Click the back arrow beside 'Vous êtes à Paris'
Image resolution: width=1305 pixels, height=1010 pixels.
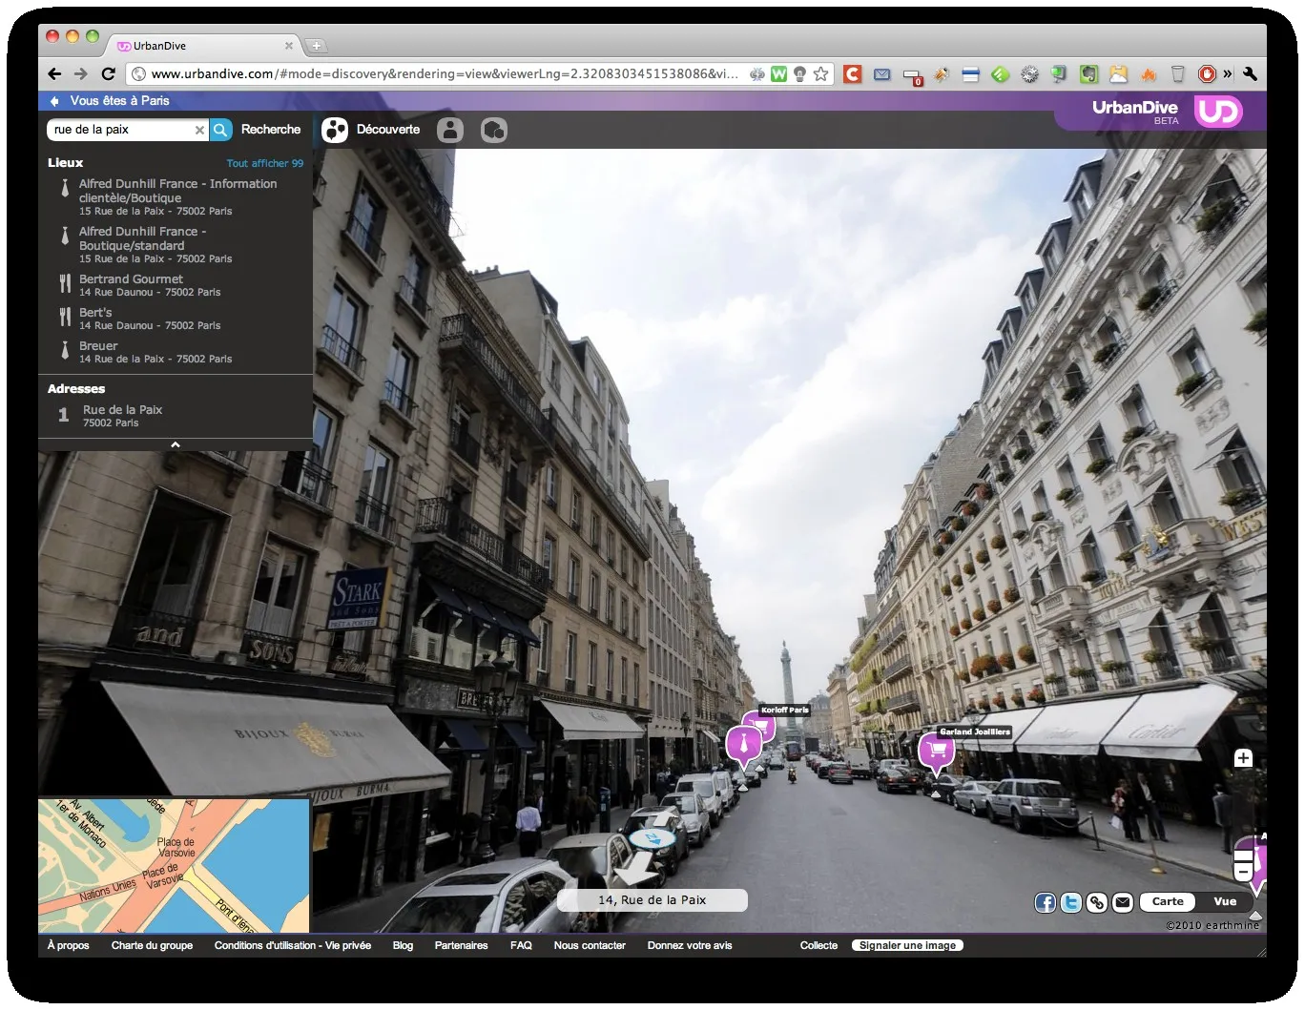coord(54,101)
